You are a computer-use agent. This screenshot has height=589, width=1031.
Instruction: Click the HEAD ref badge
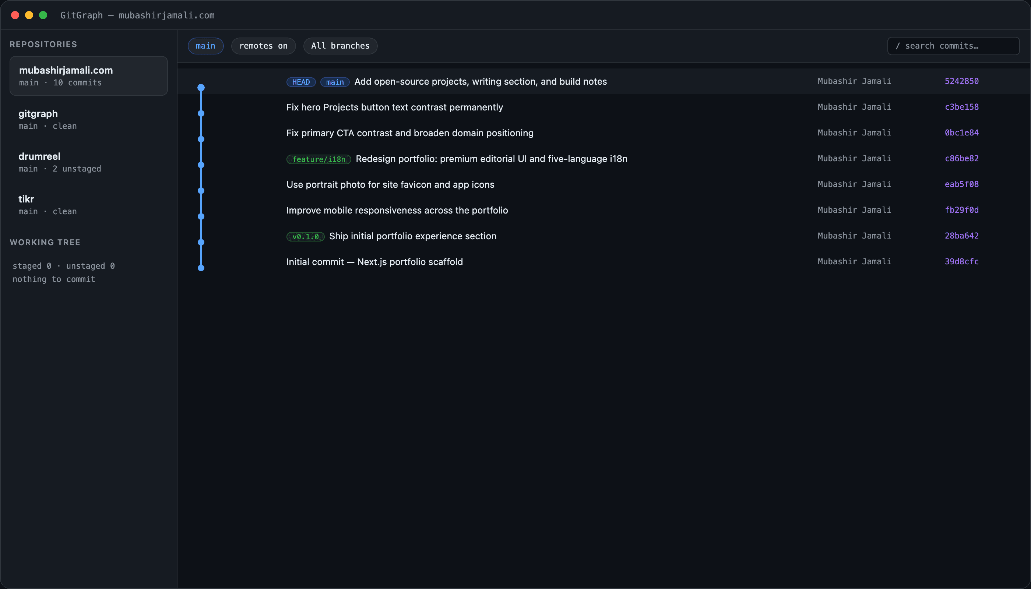click(x=301, y=82)
